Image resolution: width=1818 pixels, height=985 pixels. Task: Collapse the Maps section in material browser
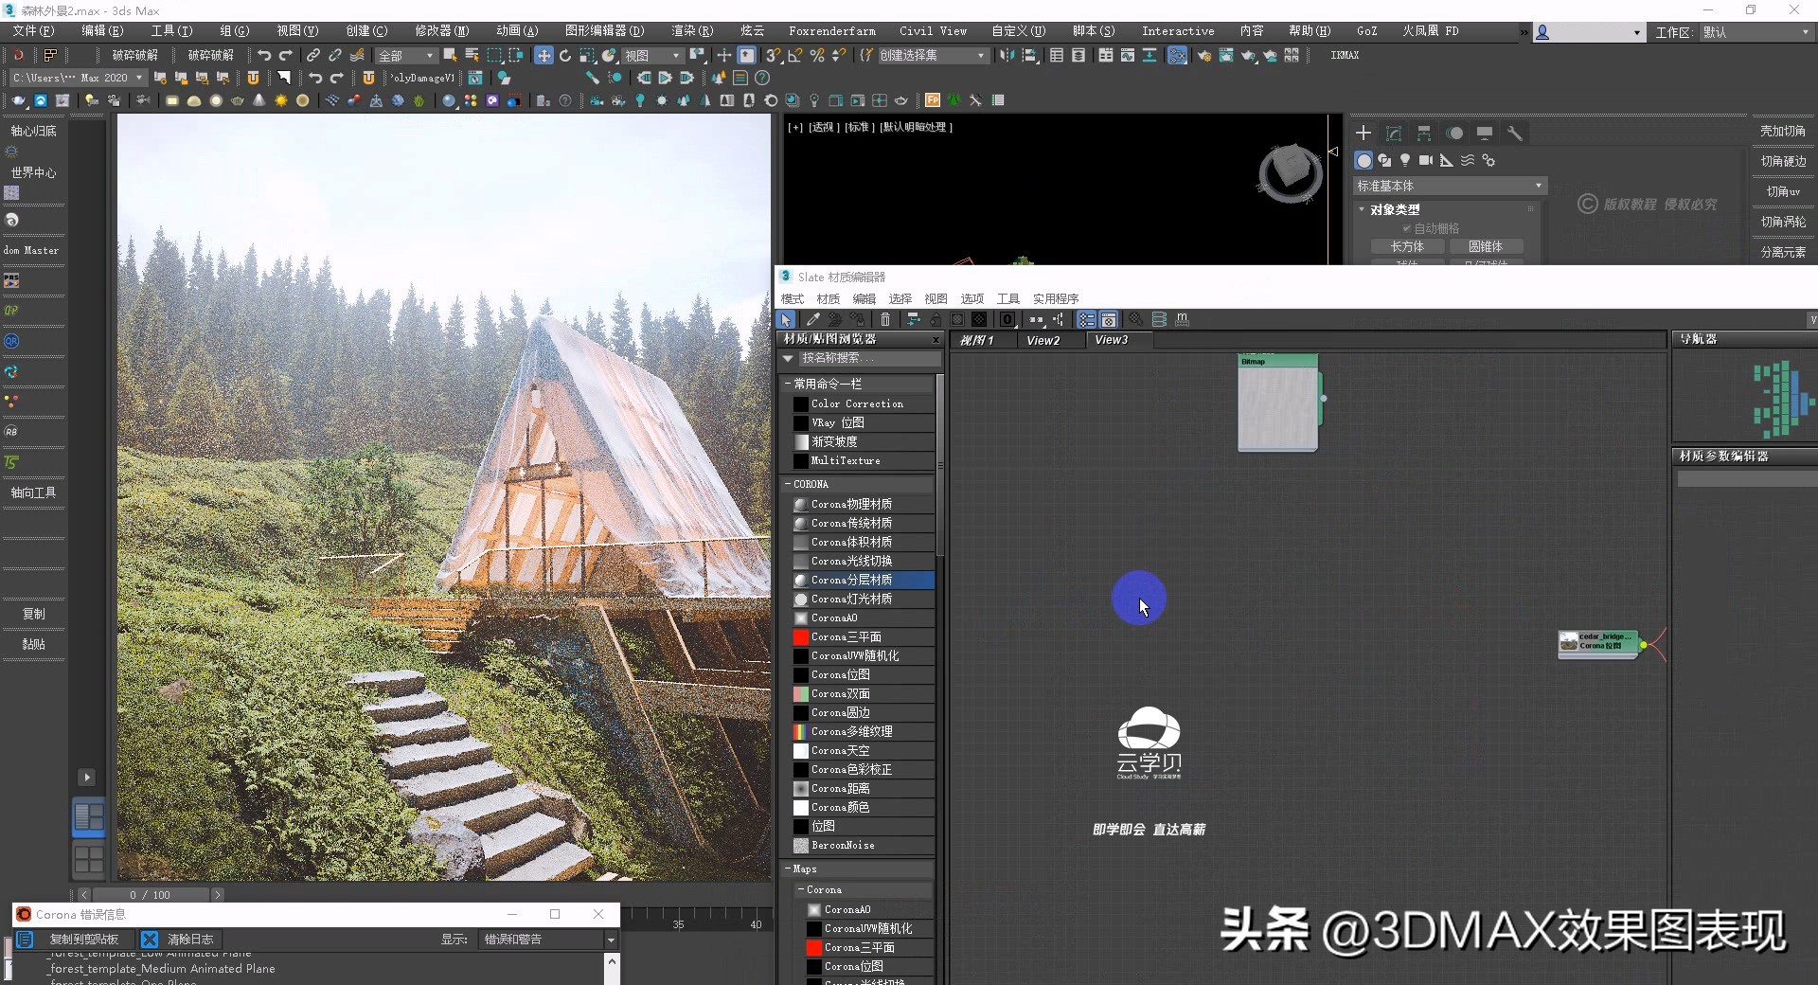(788, 869)
